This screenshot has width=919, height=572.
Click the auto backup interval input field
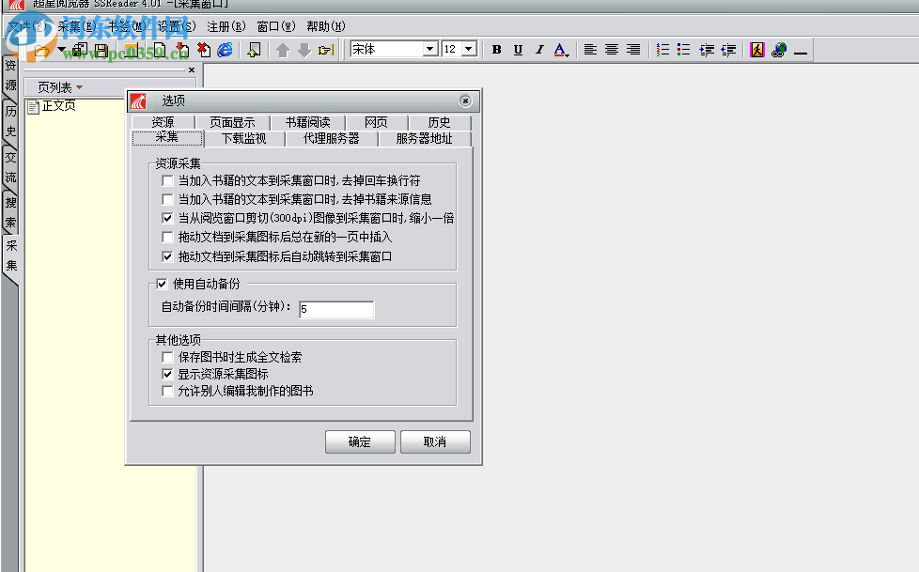[x=336, y=309]
